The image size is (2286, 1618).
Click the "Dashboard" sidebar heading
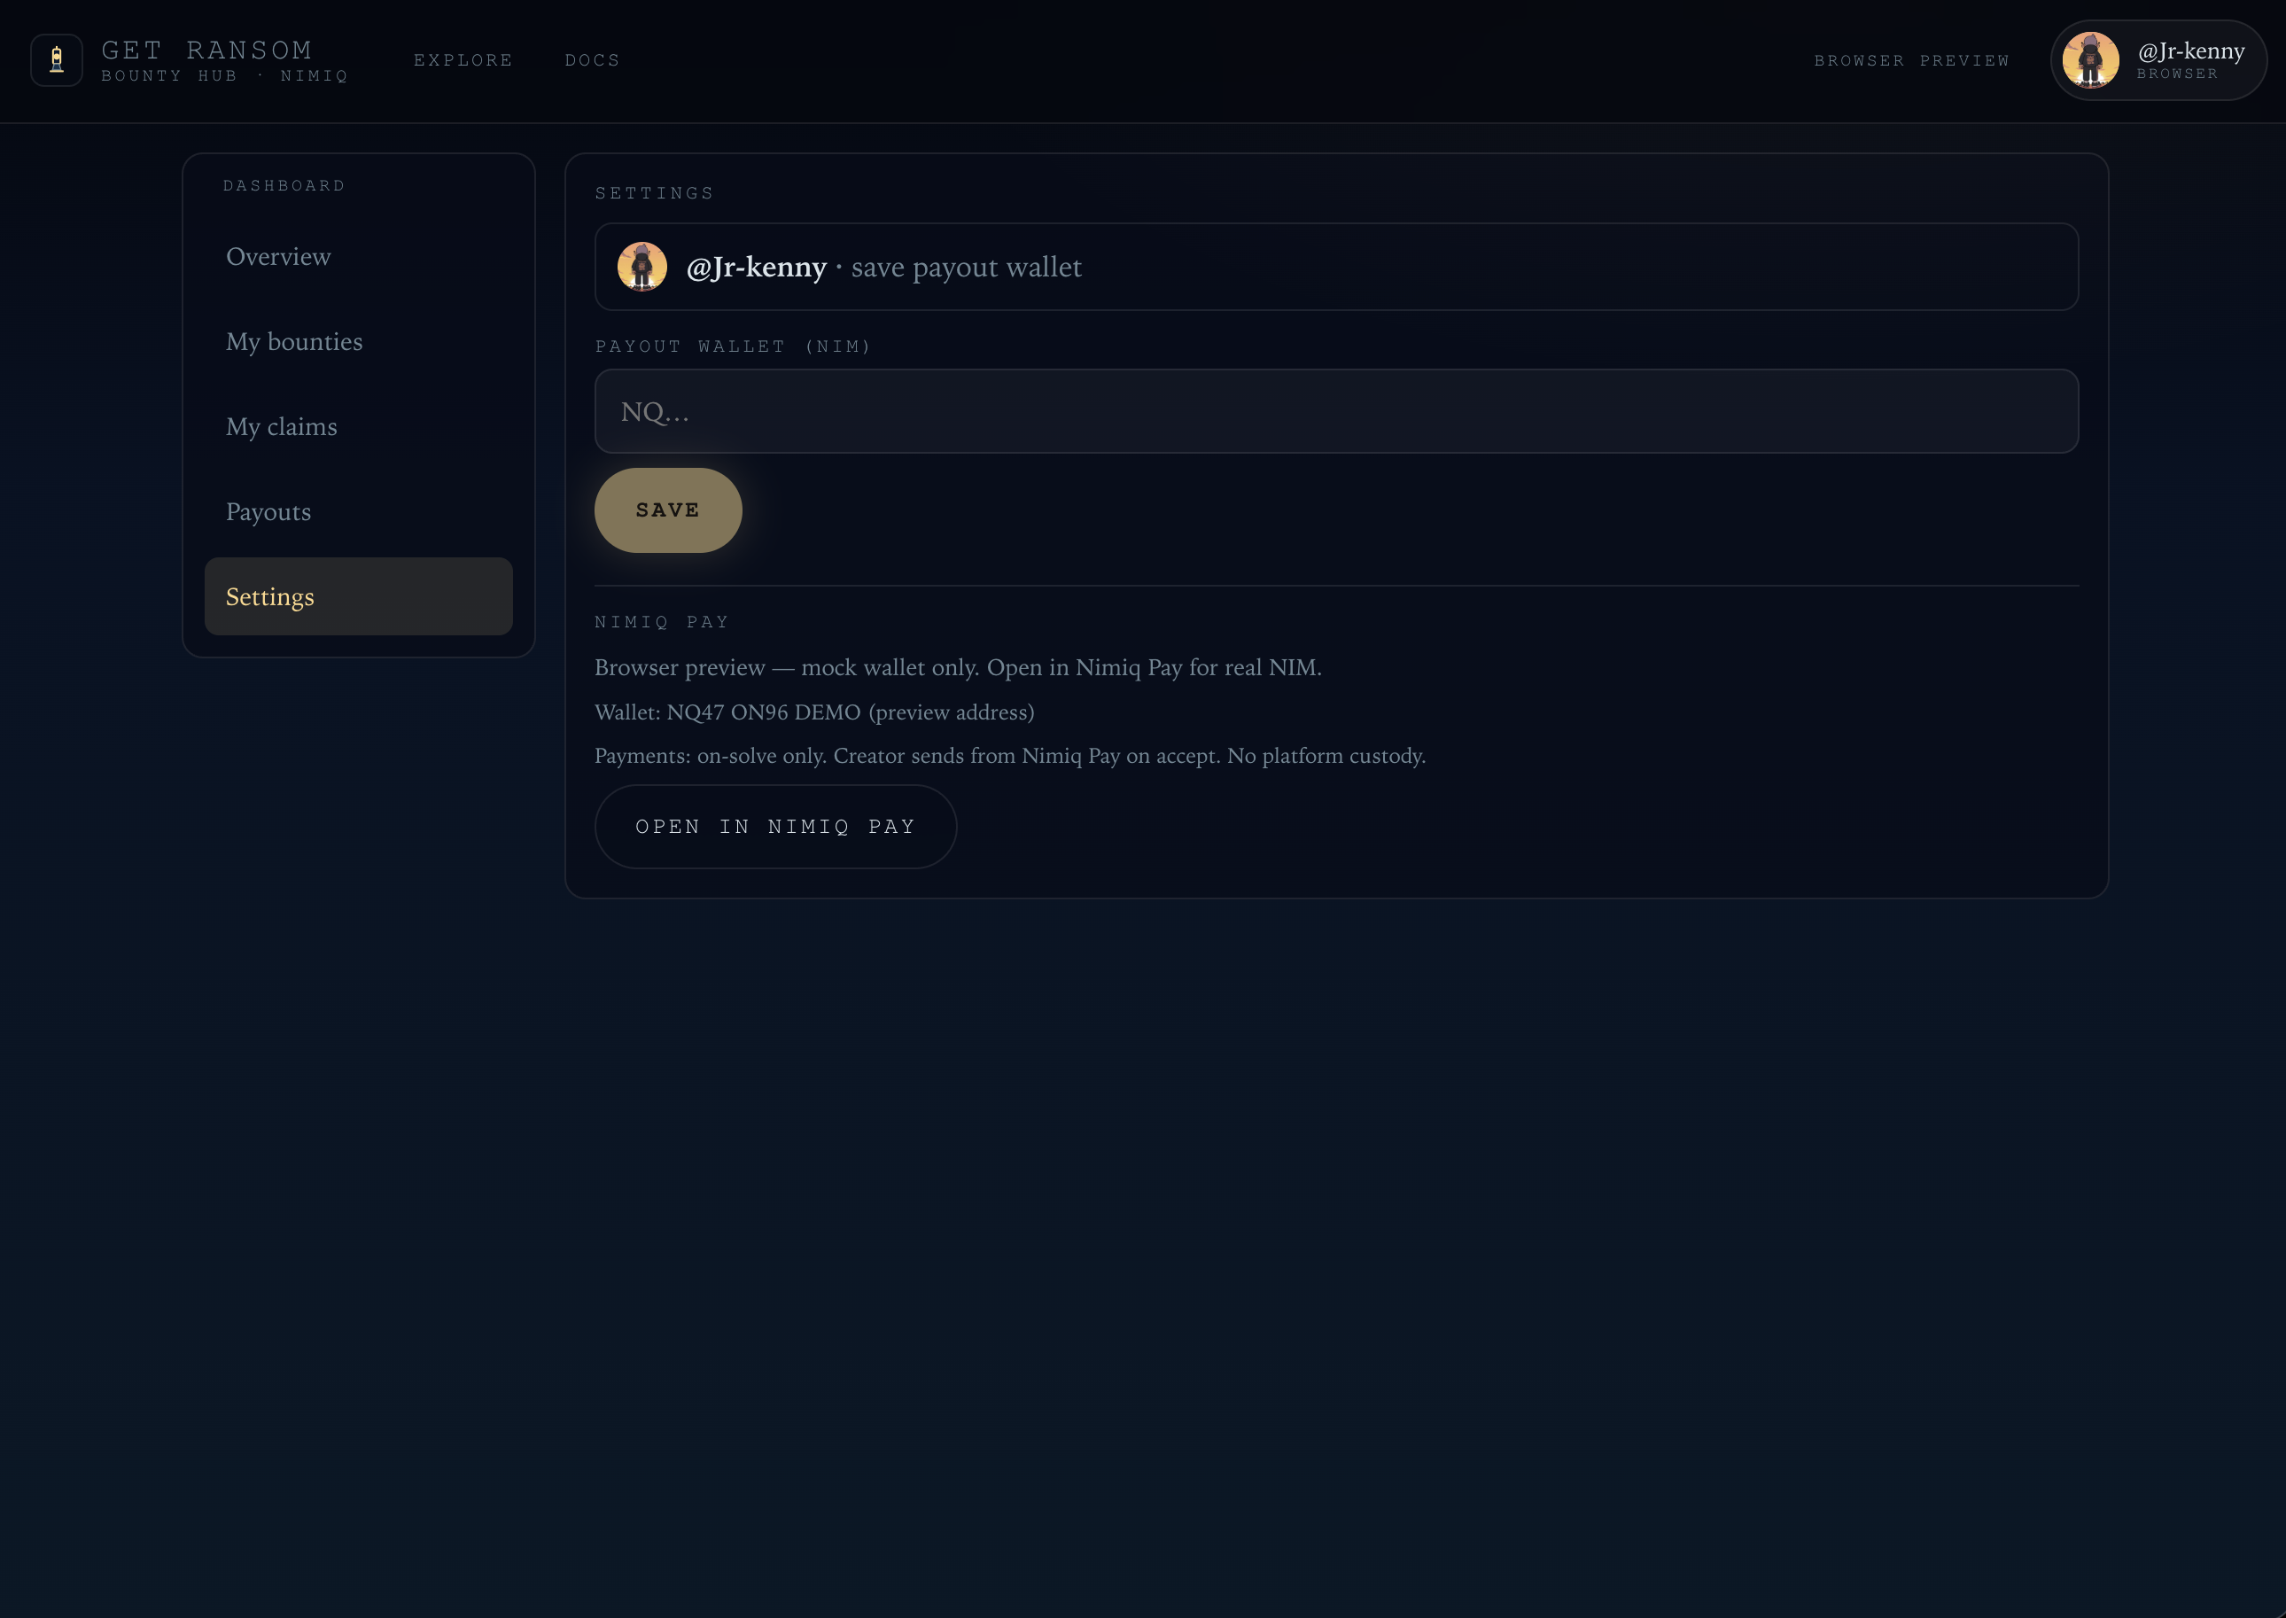pyautogui.click(x=284, y=186)
